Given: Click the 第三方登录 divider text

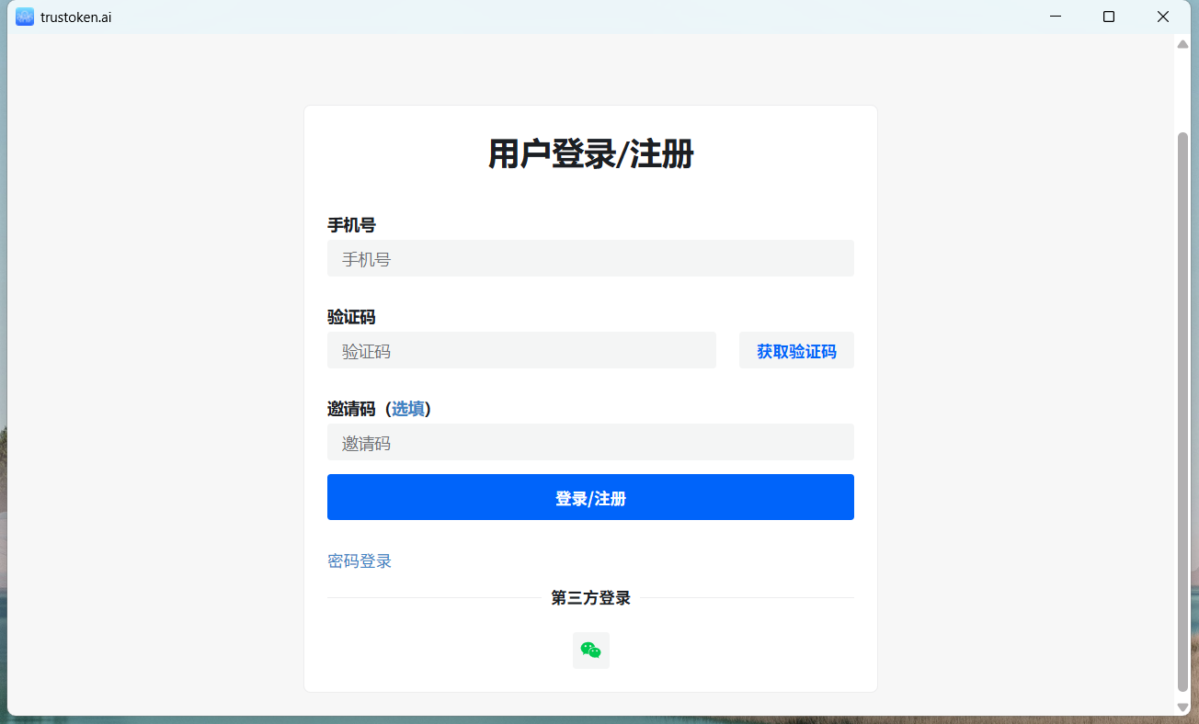Looking at the screenshot, I should click(590, 598).
